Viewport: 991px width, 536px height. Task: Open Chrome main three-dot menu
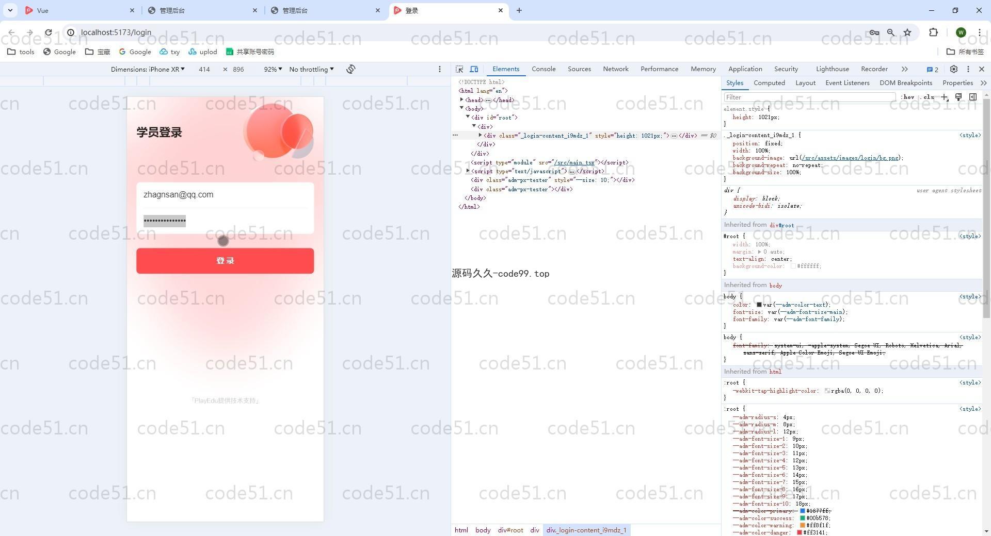click(x=979, y=32)
